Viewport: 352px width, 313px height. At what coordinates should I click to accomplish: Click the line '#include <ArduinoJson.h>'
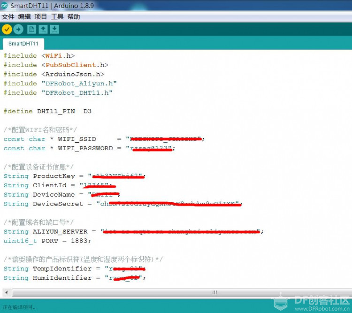click(x=54, y=74)
